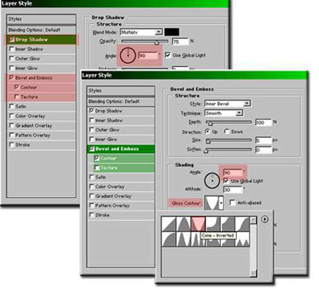The image size is (319, 291).
Task: Select Stroke row in back window
Action: point(41,144)
